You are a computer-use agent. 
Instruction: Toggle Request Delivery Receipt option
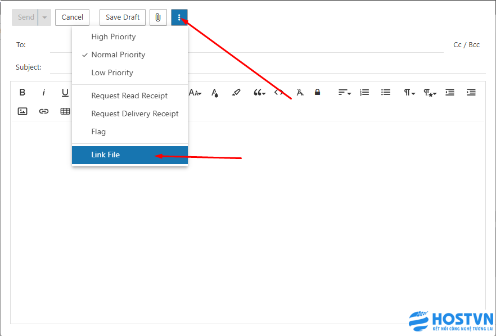click(135, 113)
